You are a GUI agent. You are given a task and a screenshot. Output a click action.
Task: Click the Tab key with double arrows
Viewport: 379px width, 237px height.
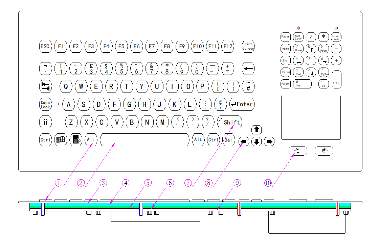click(45, 86)
